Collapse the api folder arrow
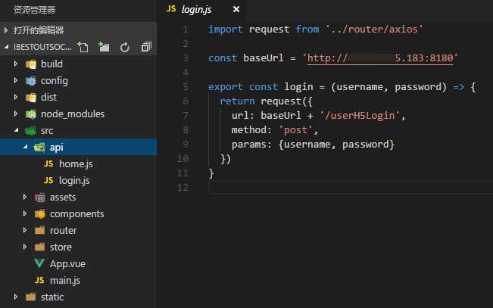493x308 pixels. point(26,147)
